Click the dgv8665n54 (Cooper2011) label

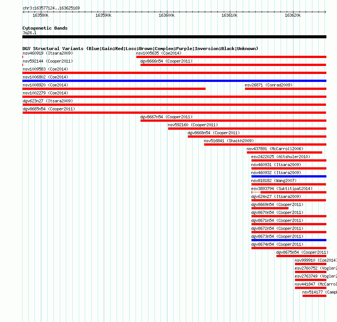pyautogui.click(x=49, y=109)
